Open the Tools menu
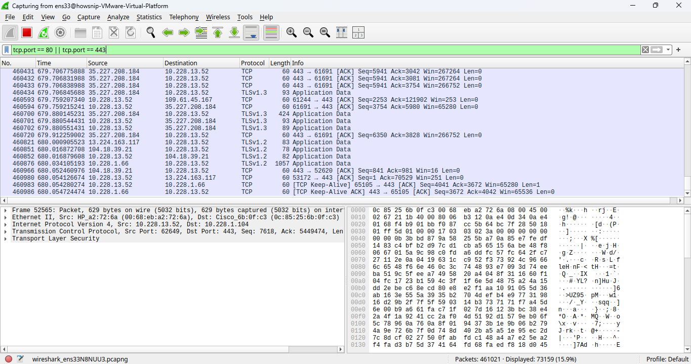 [x=245, y=17]
